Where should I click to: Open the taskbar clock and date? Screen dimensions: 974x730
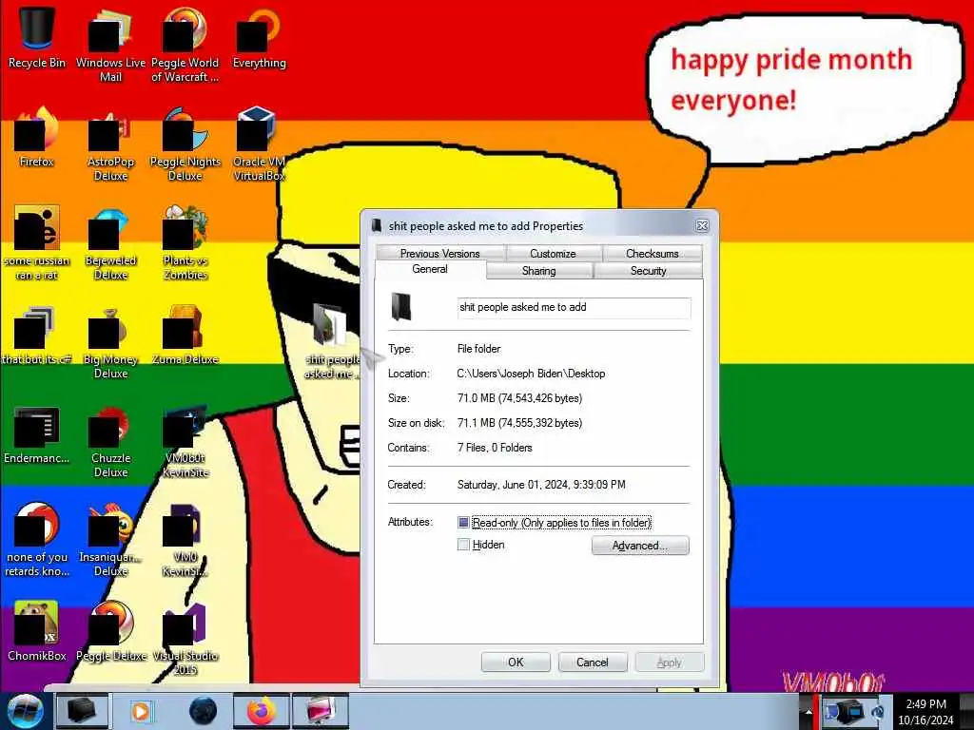(925, 712)
